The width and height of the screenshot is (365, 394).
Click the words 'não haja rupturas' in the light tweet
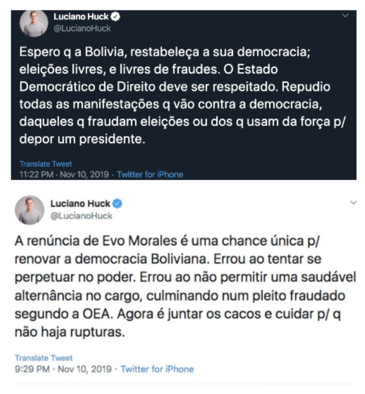pos(70,332)
